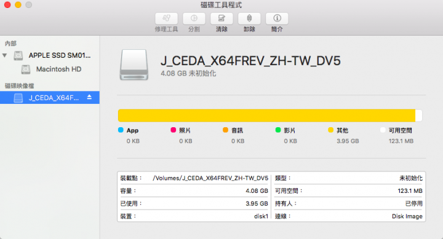Select the 清除 erase toolbar icon
This screenshot has width=443, height=239.
pos(221,18)
